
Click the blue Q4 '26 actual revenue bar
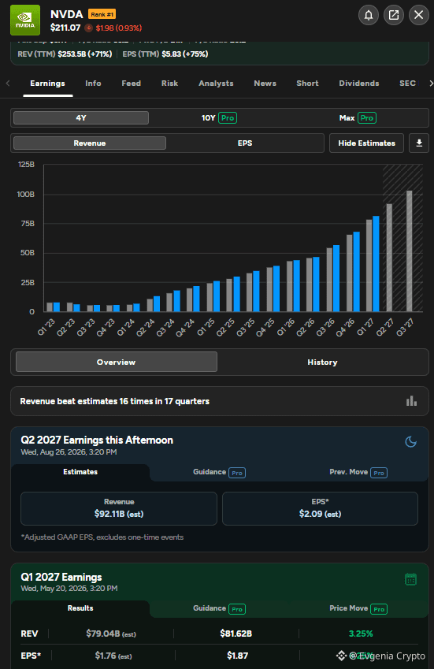point(356,272)
